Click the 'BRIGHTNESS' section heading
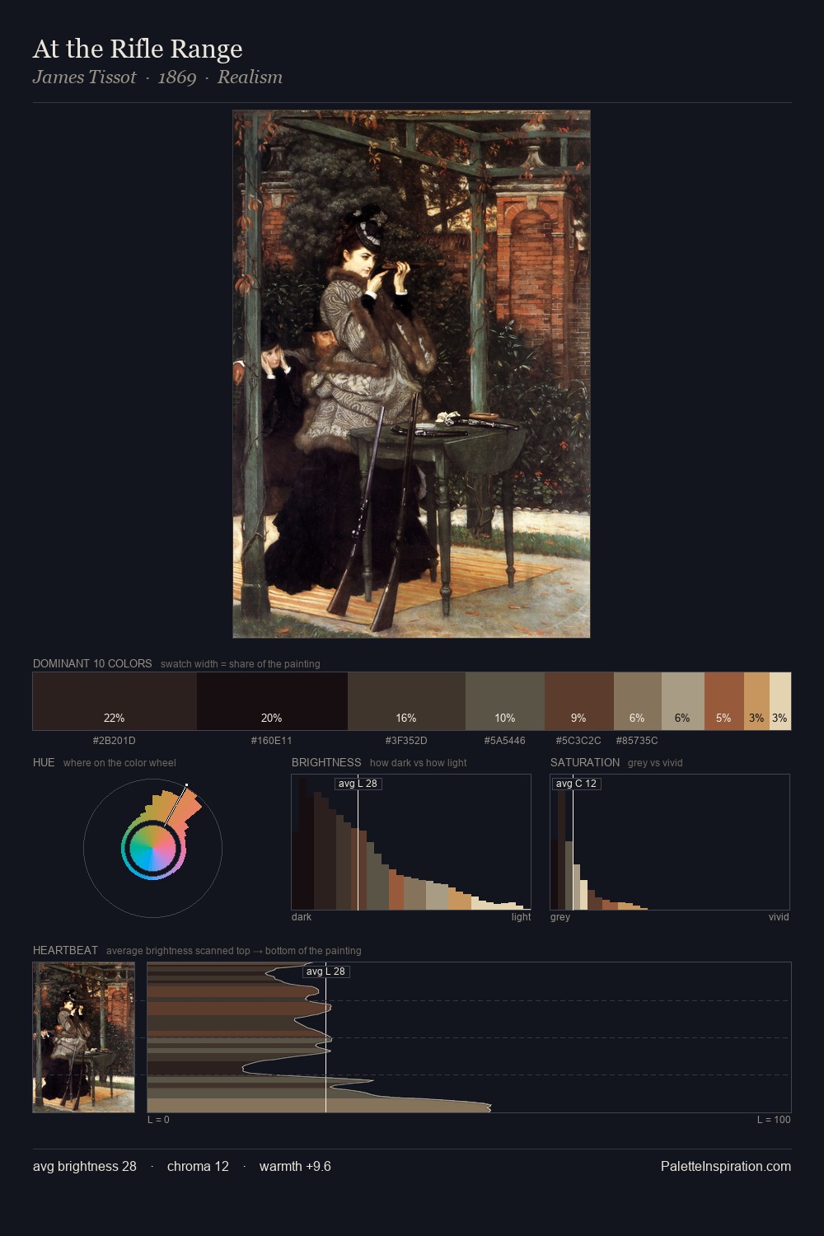Screen dimensions: 824x1236 [326, 762]
